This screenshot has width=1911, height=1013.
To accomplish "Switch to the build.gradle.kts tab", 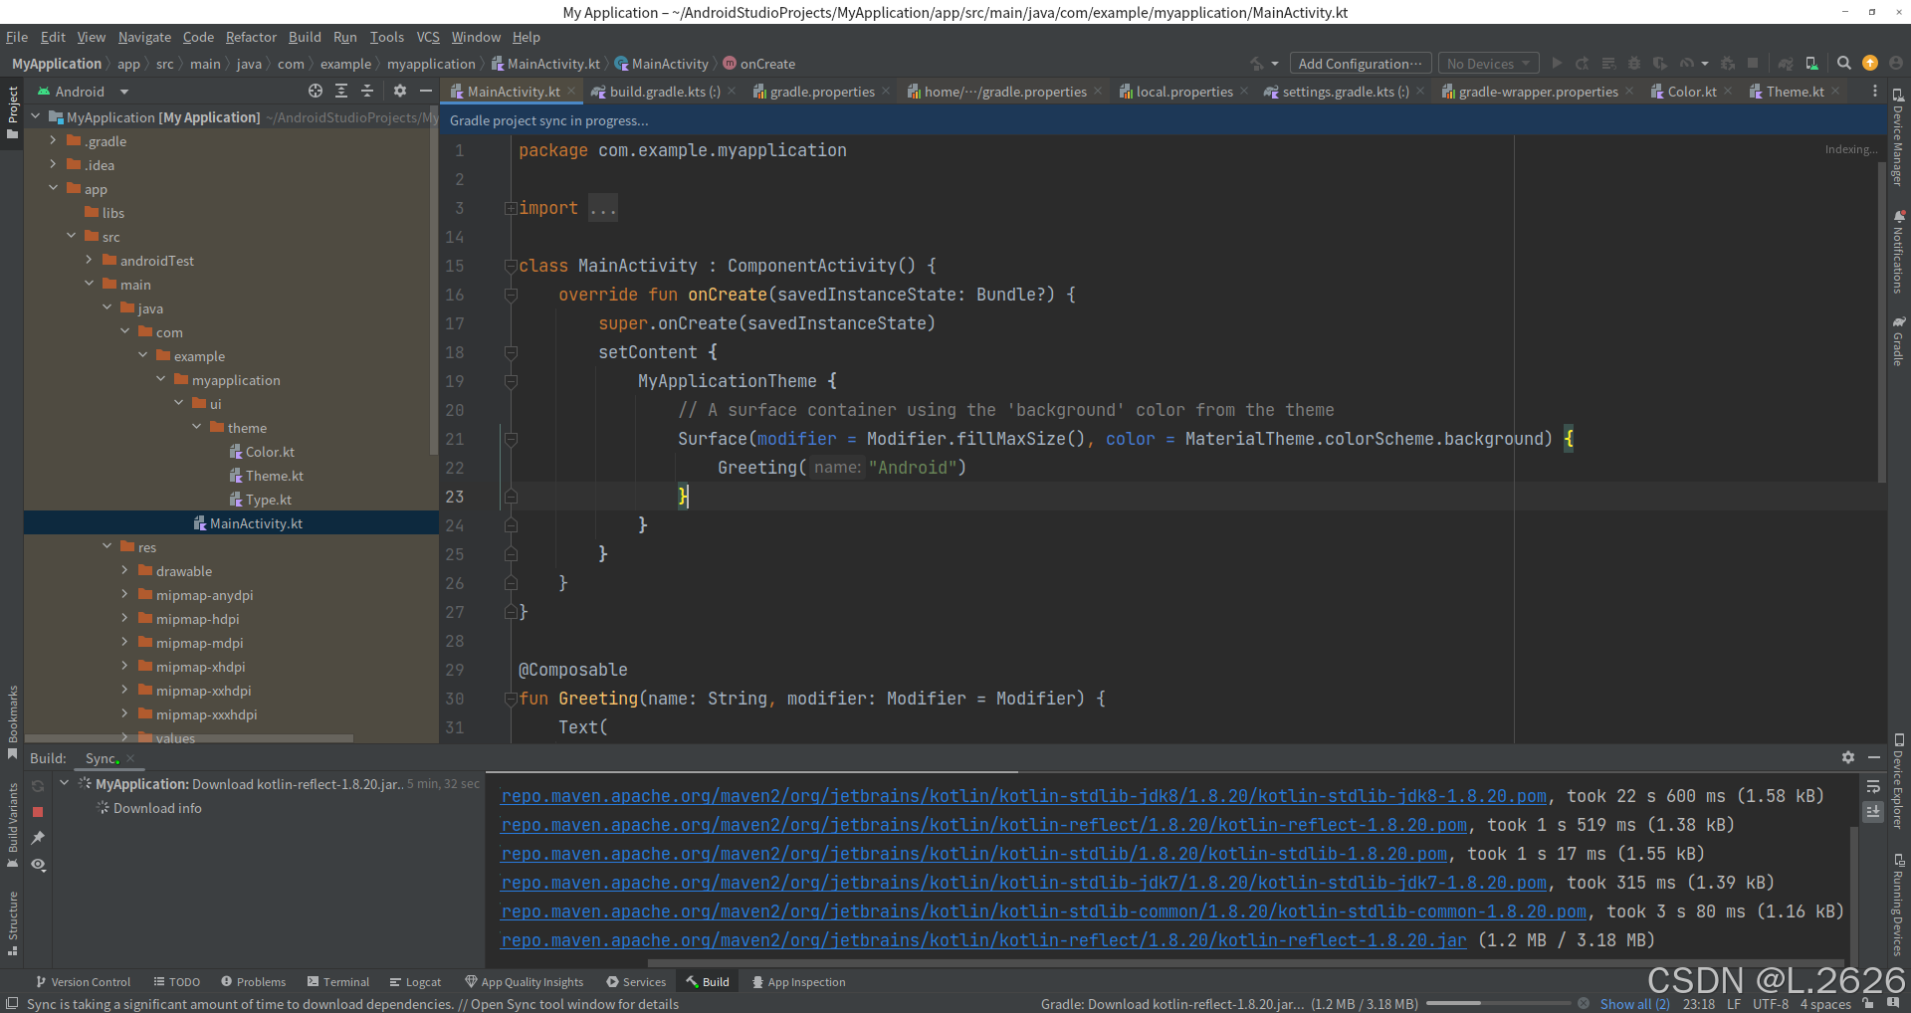I will coord(657,91).
